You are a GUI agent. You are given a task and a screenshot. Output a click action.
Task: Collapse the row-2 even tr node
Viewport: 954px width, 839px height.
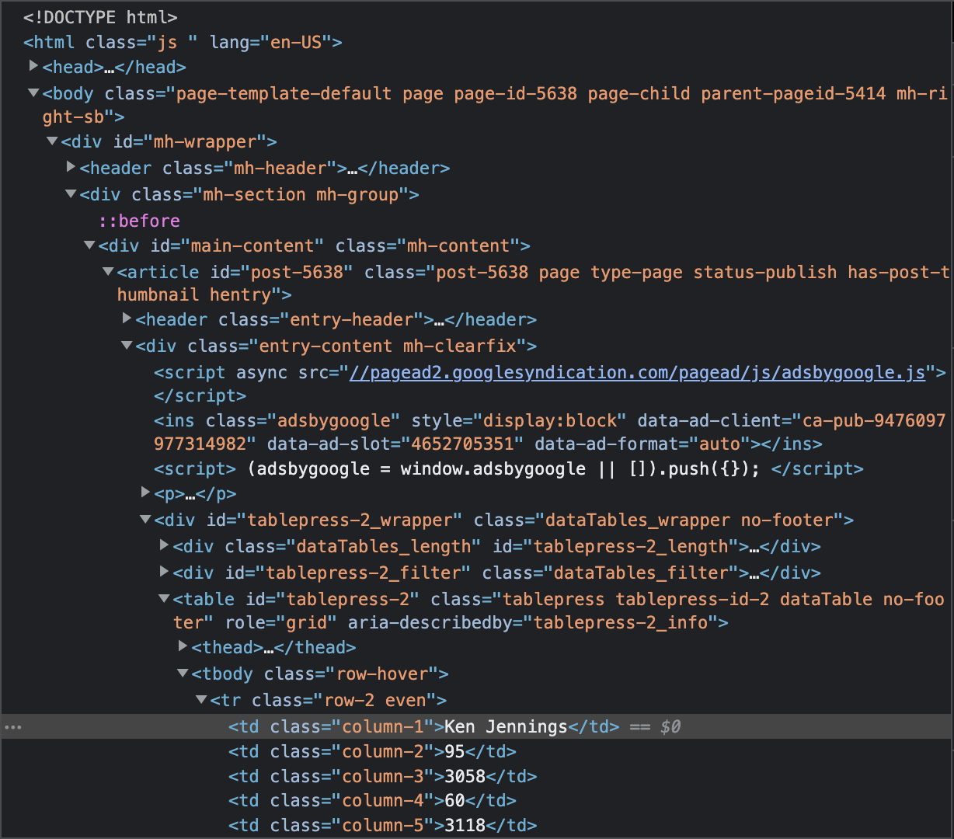[x=201, y=699]
